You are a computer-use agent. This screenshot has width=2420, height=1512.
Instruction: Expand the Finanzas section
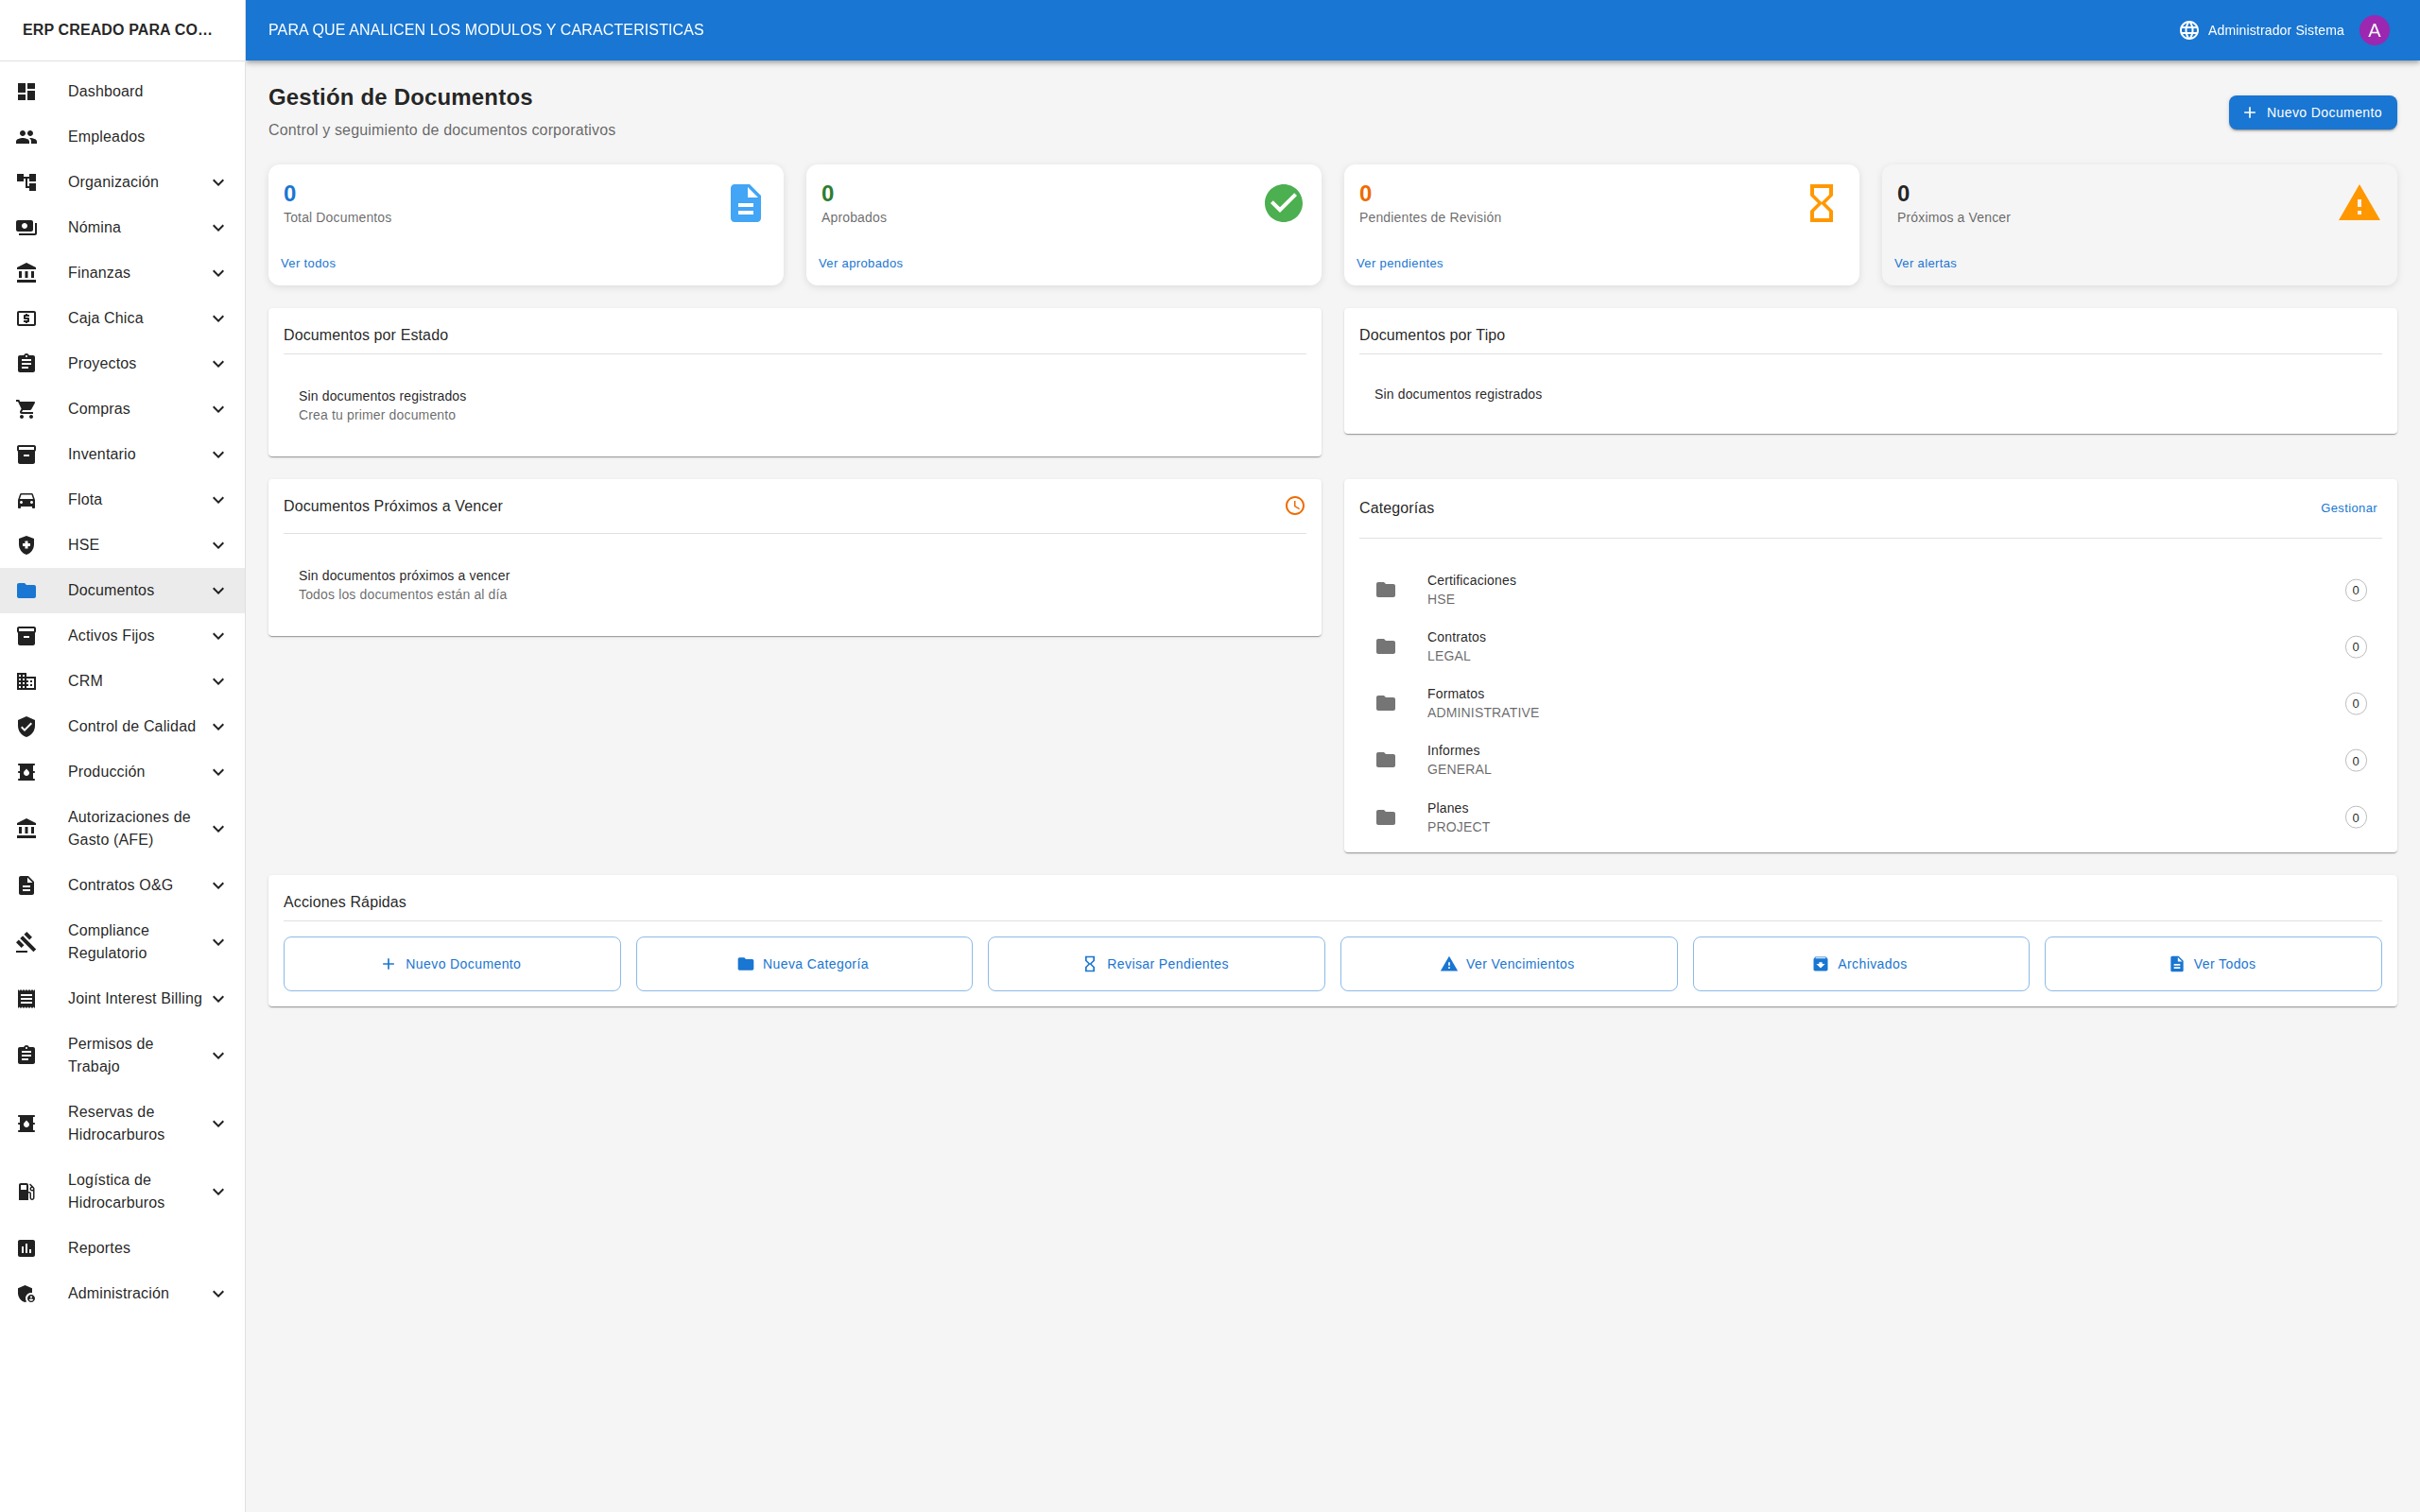point(218,272)
